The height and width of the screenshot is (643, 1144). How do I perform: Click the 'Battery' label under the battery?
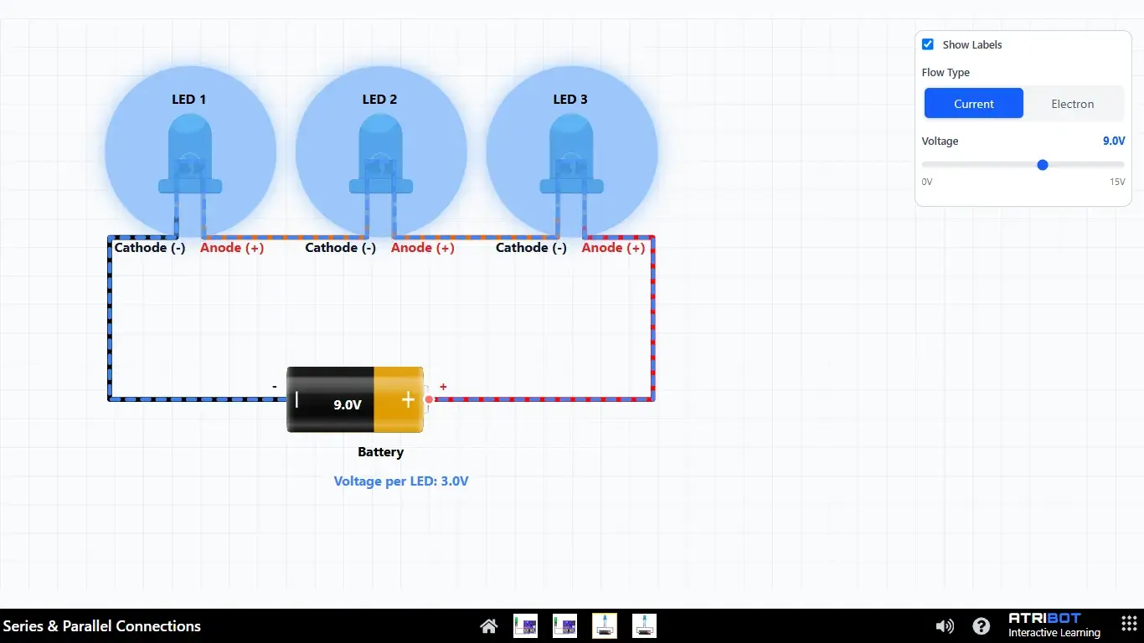click(381, 452)
